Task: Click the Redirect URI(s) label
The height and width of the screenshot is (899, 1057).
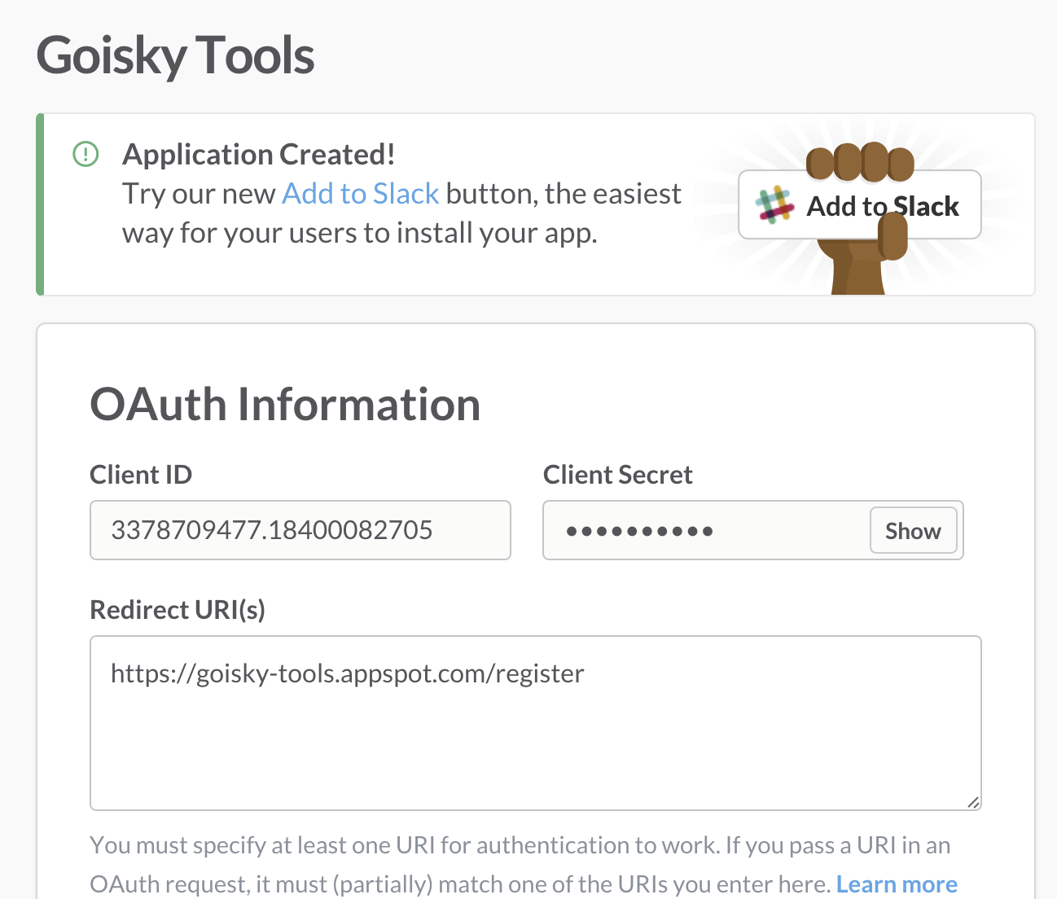Action: pyautogui.click(x=178, y=610)
